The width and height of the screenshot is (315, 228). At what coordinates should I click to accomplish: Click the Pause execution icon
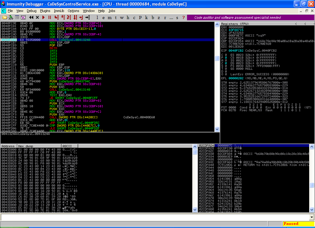pyautogui.click(x=49, y=18)
